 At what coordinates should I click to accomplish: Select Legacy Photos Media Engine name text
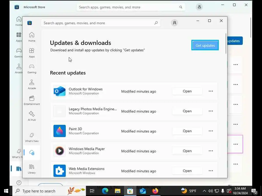pyautogui.click(x=93, y=109)
